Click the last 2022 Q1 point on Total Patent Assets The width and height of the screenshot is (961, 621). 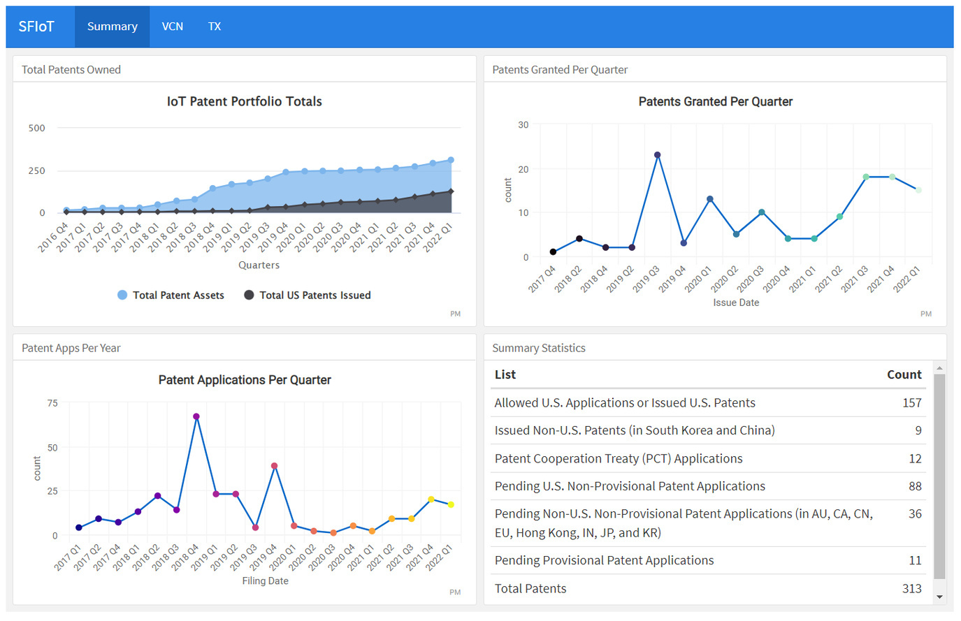451,160
